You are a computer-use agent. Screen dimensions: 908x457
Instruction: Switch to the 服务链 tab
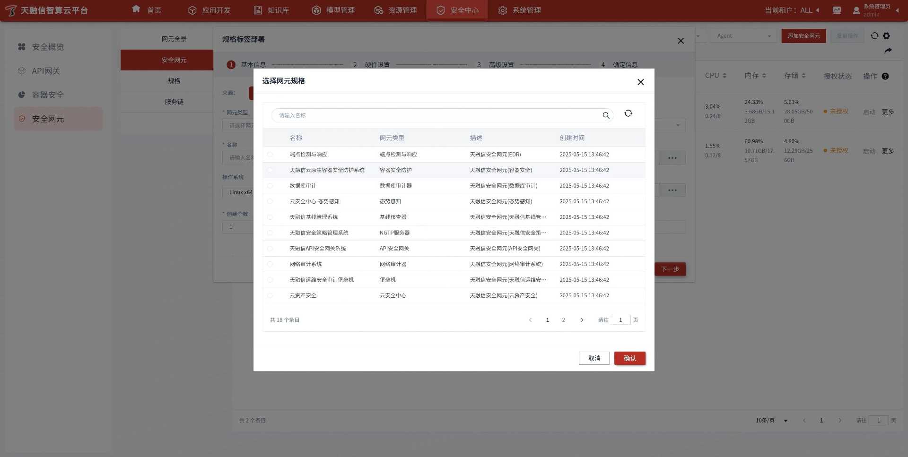pyautogui.click(x=174, y=102)
